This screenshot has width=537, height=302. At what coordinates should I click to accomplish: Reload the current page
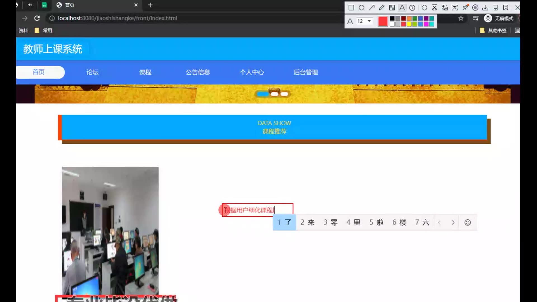click(x=37, y=18)
